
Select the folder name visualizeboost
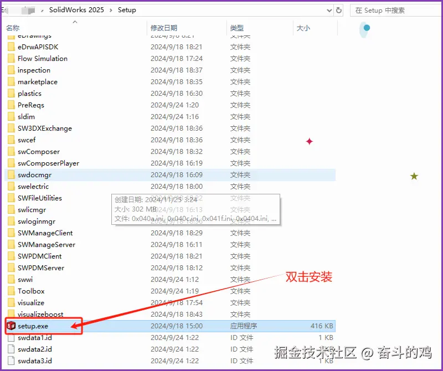(40, 314)
